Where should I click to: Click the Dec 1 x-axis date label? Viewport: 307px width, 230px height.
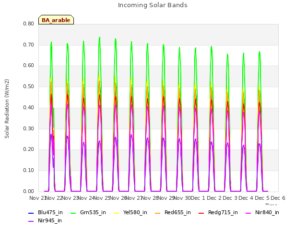[198, 198]
